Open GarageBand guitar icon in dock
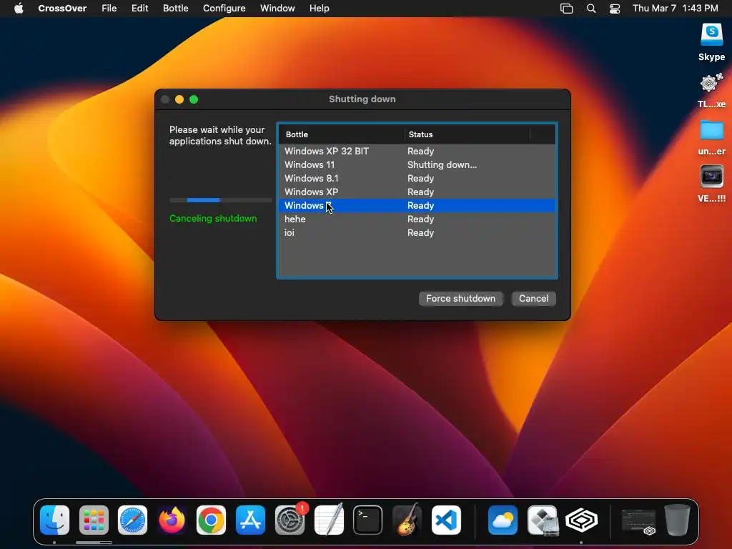 coord(407,520)
